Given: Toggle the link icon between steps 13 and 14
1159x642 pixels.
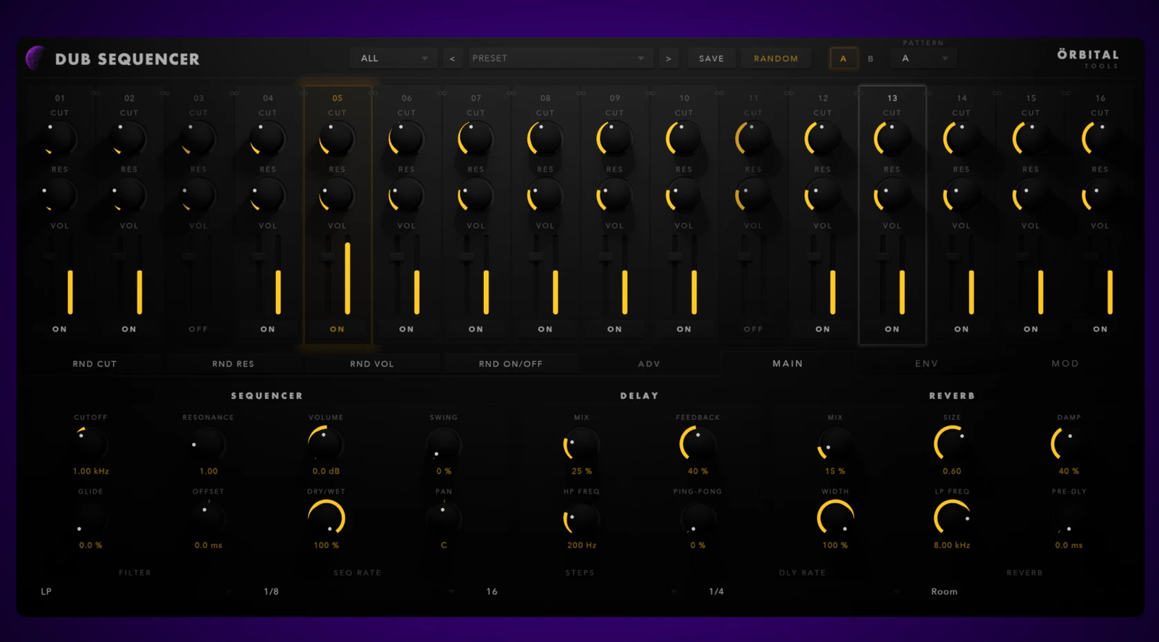Looking at the screenshot, I should (927, 93).
